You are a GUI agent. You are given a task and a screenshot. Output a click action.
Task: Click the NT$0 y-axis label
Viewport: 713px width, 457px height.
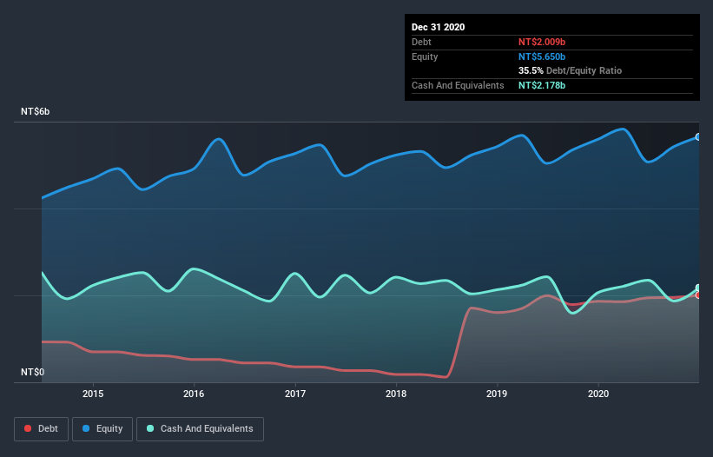[33, 372]
